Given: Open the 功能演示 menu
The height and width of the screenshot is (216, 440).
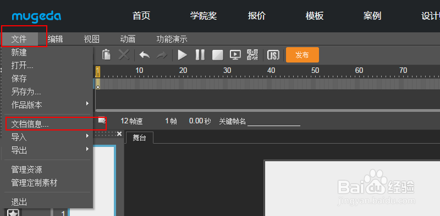Looking at the screenshot, I should [172, 39].
